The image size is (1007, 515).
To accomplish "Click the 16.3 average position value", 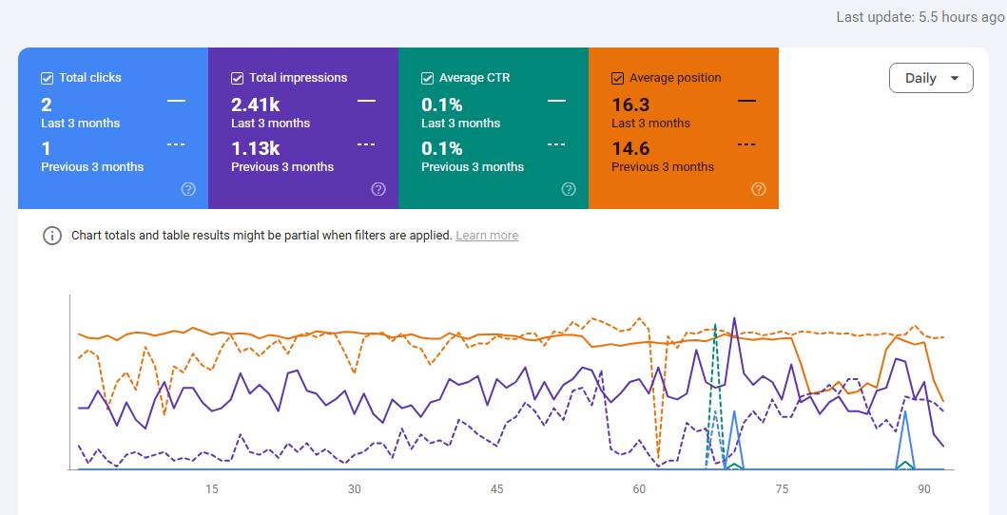I will coord(630,105).
